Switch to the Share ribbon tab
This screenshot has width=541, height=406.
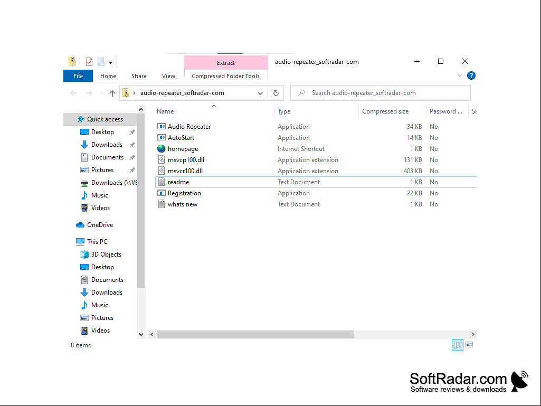tap(139, 76)
